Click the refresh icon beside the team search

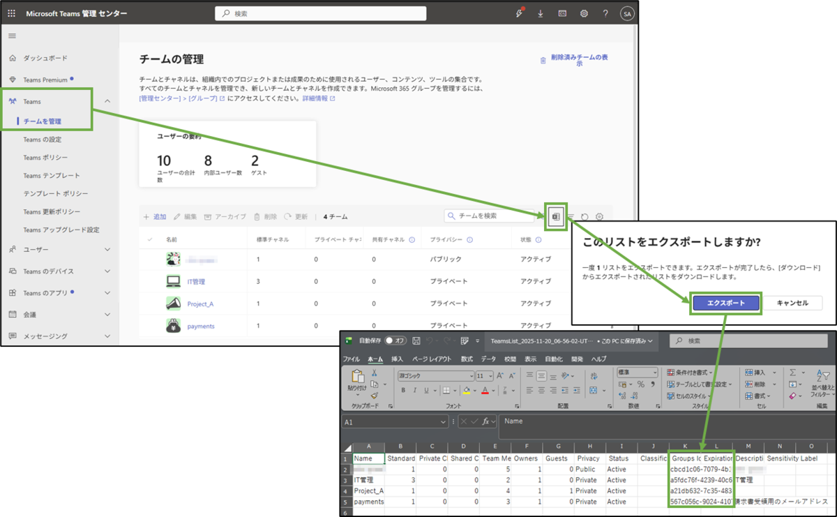[585, 217]
